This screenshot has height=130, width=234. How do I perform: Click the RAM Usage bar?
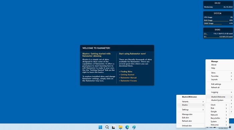tap(218, 21)
